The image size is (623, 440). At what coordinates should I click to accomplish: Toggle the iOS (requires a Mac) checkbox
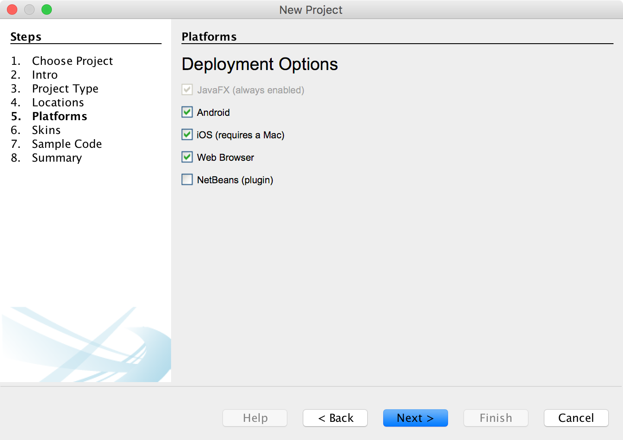187,135
